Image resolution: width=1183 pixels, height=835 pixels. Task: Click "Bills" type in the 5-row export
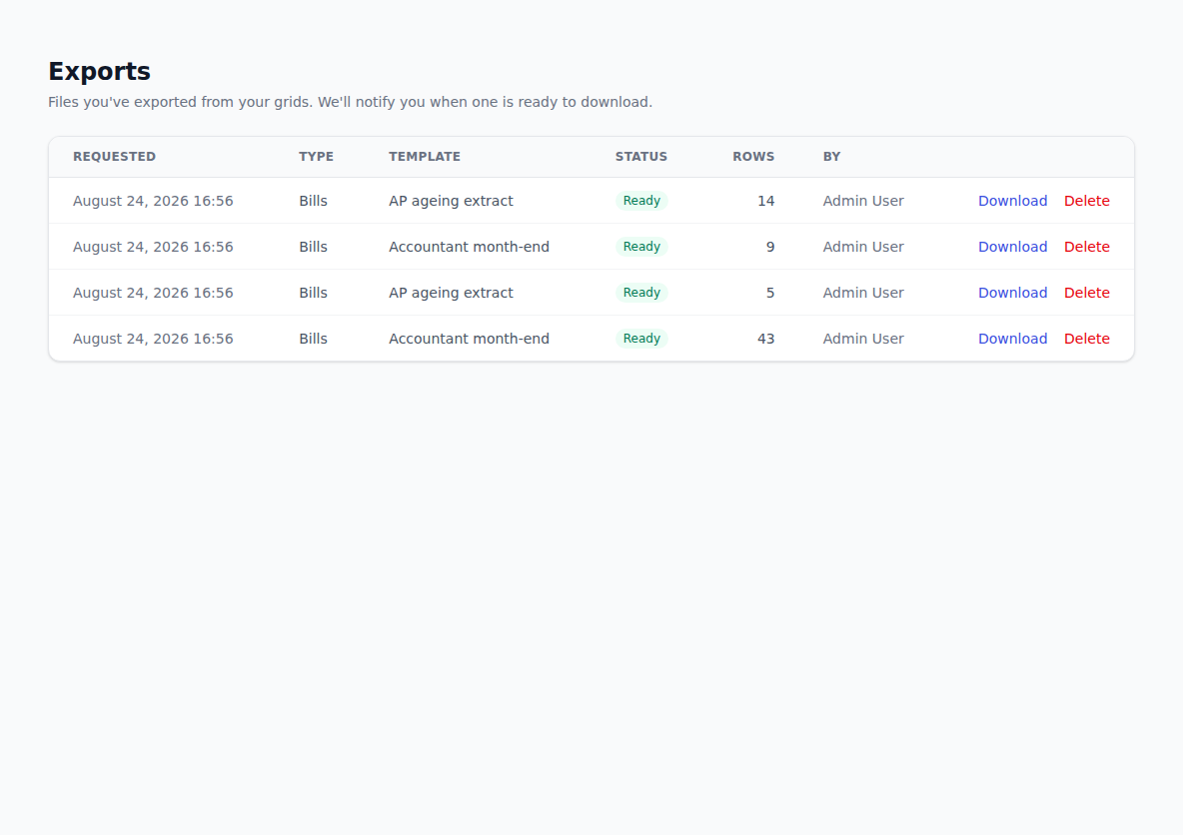point(313,293)
